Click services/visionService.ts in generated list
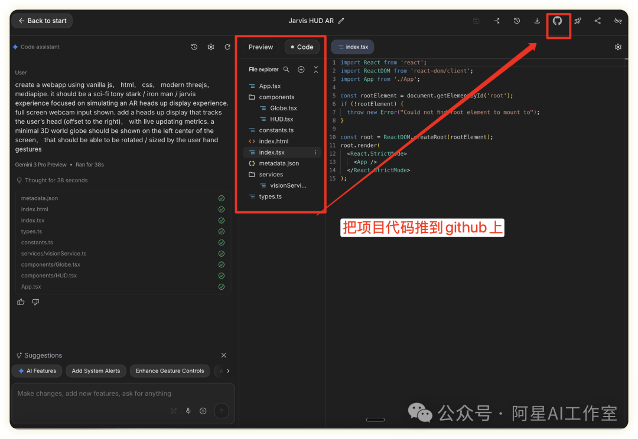 (x=54, y=253)
